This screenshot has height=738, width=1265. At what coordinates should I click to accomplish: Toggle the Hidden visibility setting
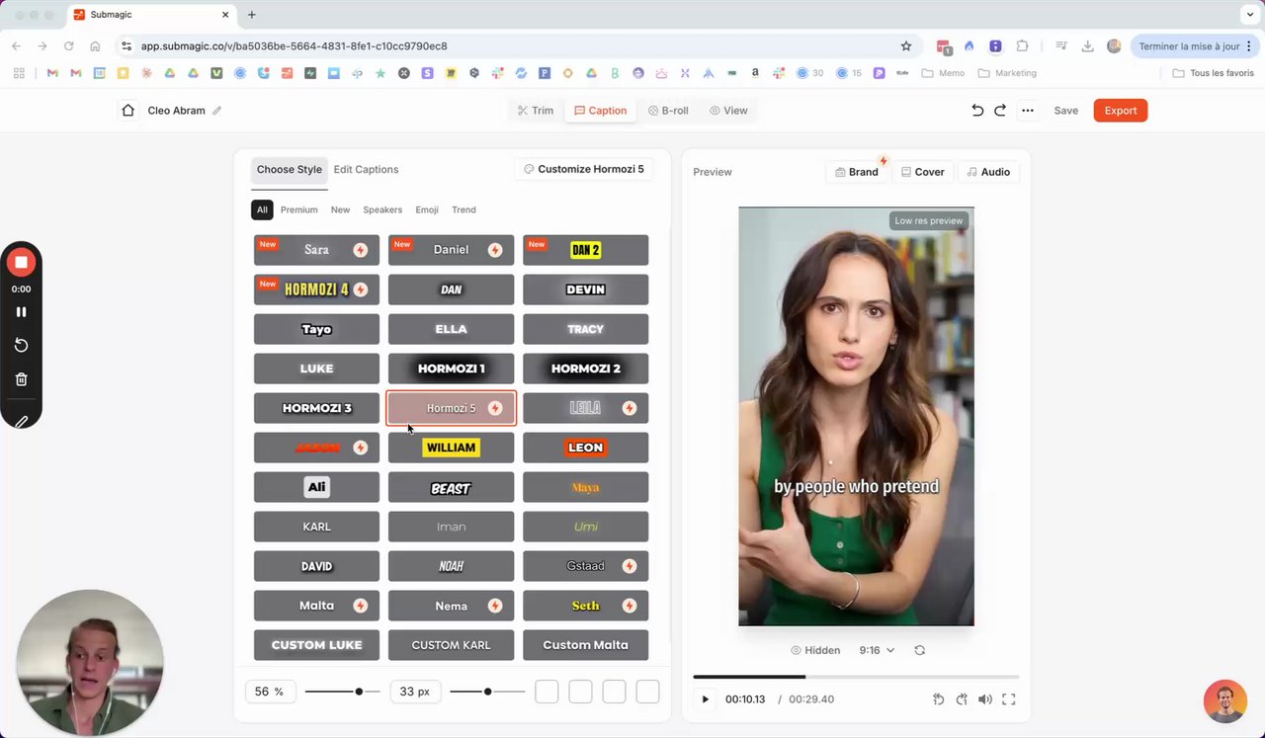815,650
